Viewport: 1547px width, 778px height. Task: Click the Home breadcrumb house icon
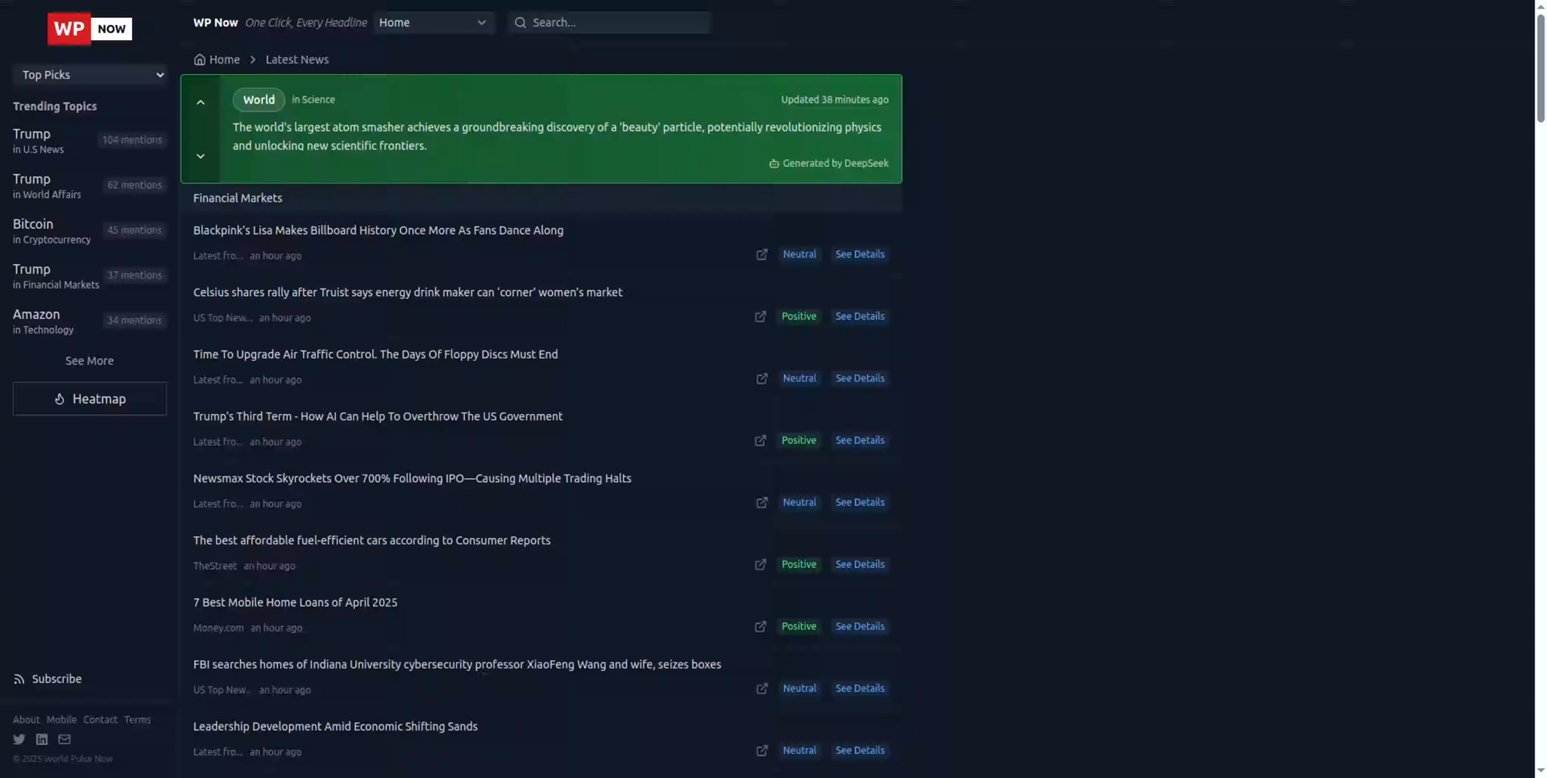(x=199, y=60)
